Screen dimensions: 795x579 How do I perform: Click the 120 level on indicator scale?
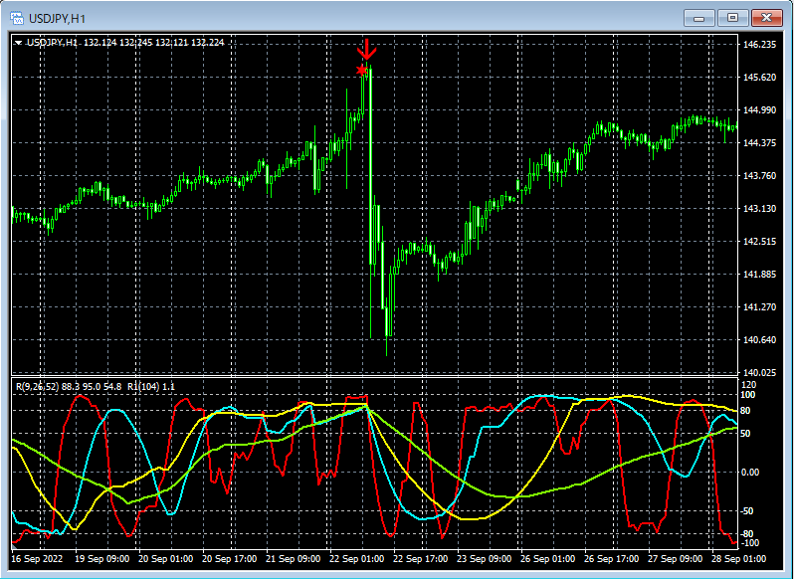748,385
